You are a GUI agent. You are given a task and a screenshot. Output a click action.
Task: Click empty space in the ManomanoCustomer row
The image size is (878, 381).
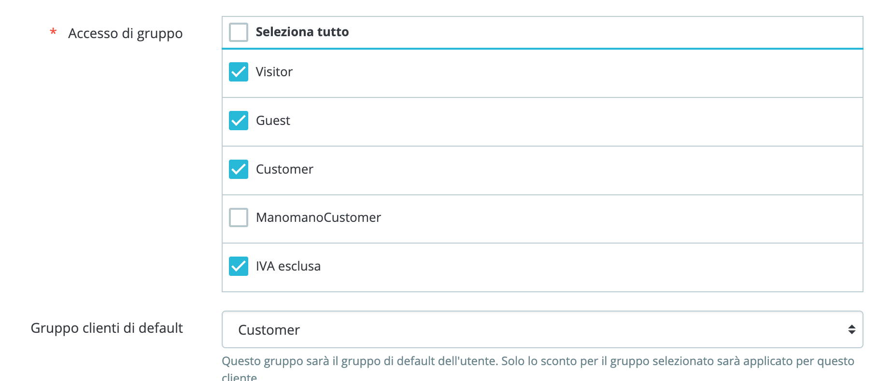(x=604, y=218)
